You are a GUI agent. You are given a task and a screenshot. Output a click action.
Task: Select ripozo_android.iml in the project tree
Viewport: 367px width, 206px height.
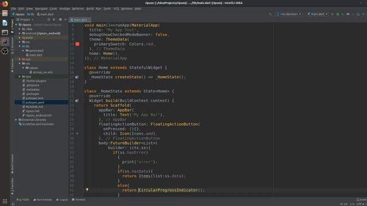(x=38, y=116)
